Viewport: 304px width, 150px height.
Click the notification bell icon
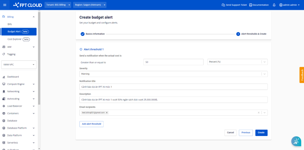pyautogui.click(x=274, y=5)
